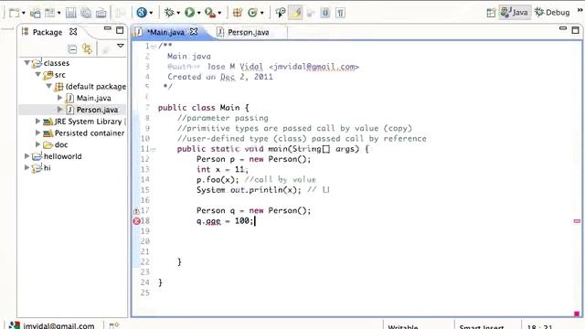Collapse the classes project node
585x329 pixels.
pos(27,63)
